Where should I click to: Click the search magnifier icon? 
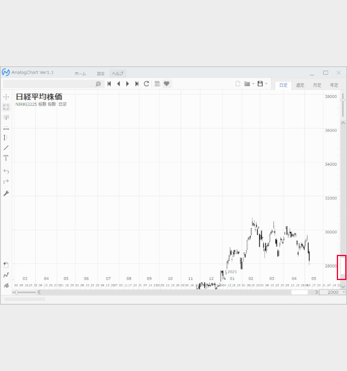[x=98, y=84]
